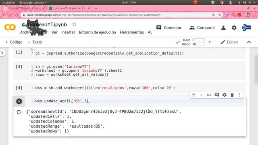This screenshot has width=258, height=145.
Task: Open the Google Chrome app menu in top bar
Action: [33, 2]
